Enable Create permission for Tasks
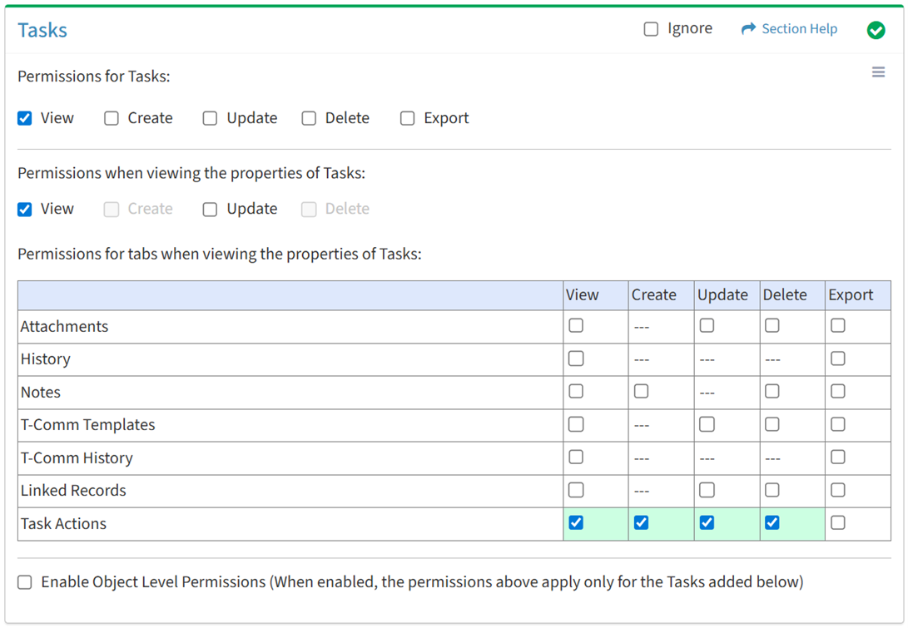 112,118
